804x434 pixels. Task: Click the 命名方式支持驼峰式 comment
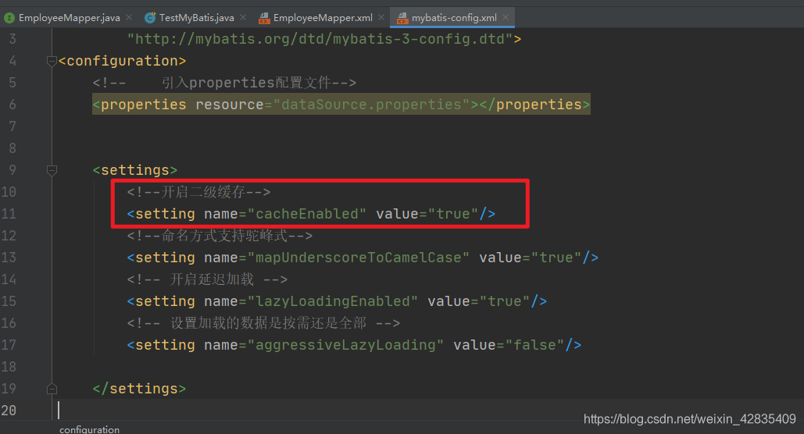click(220, 236)
